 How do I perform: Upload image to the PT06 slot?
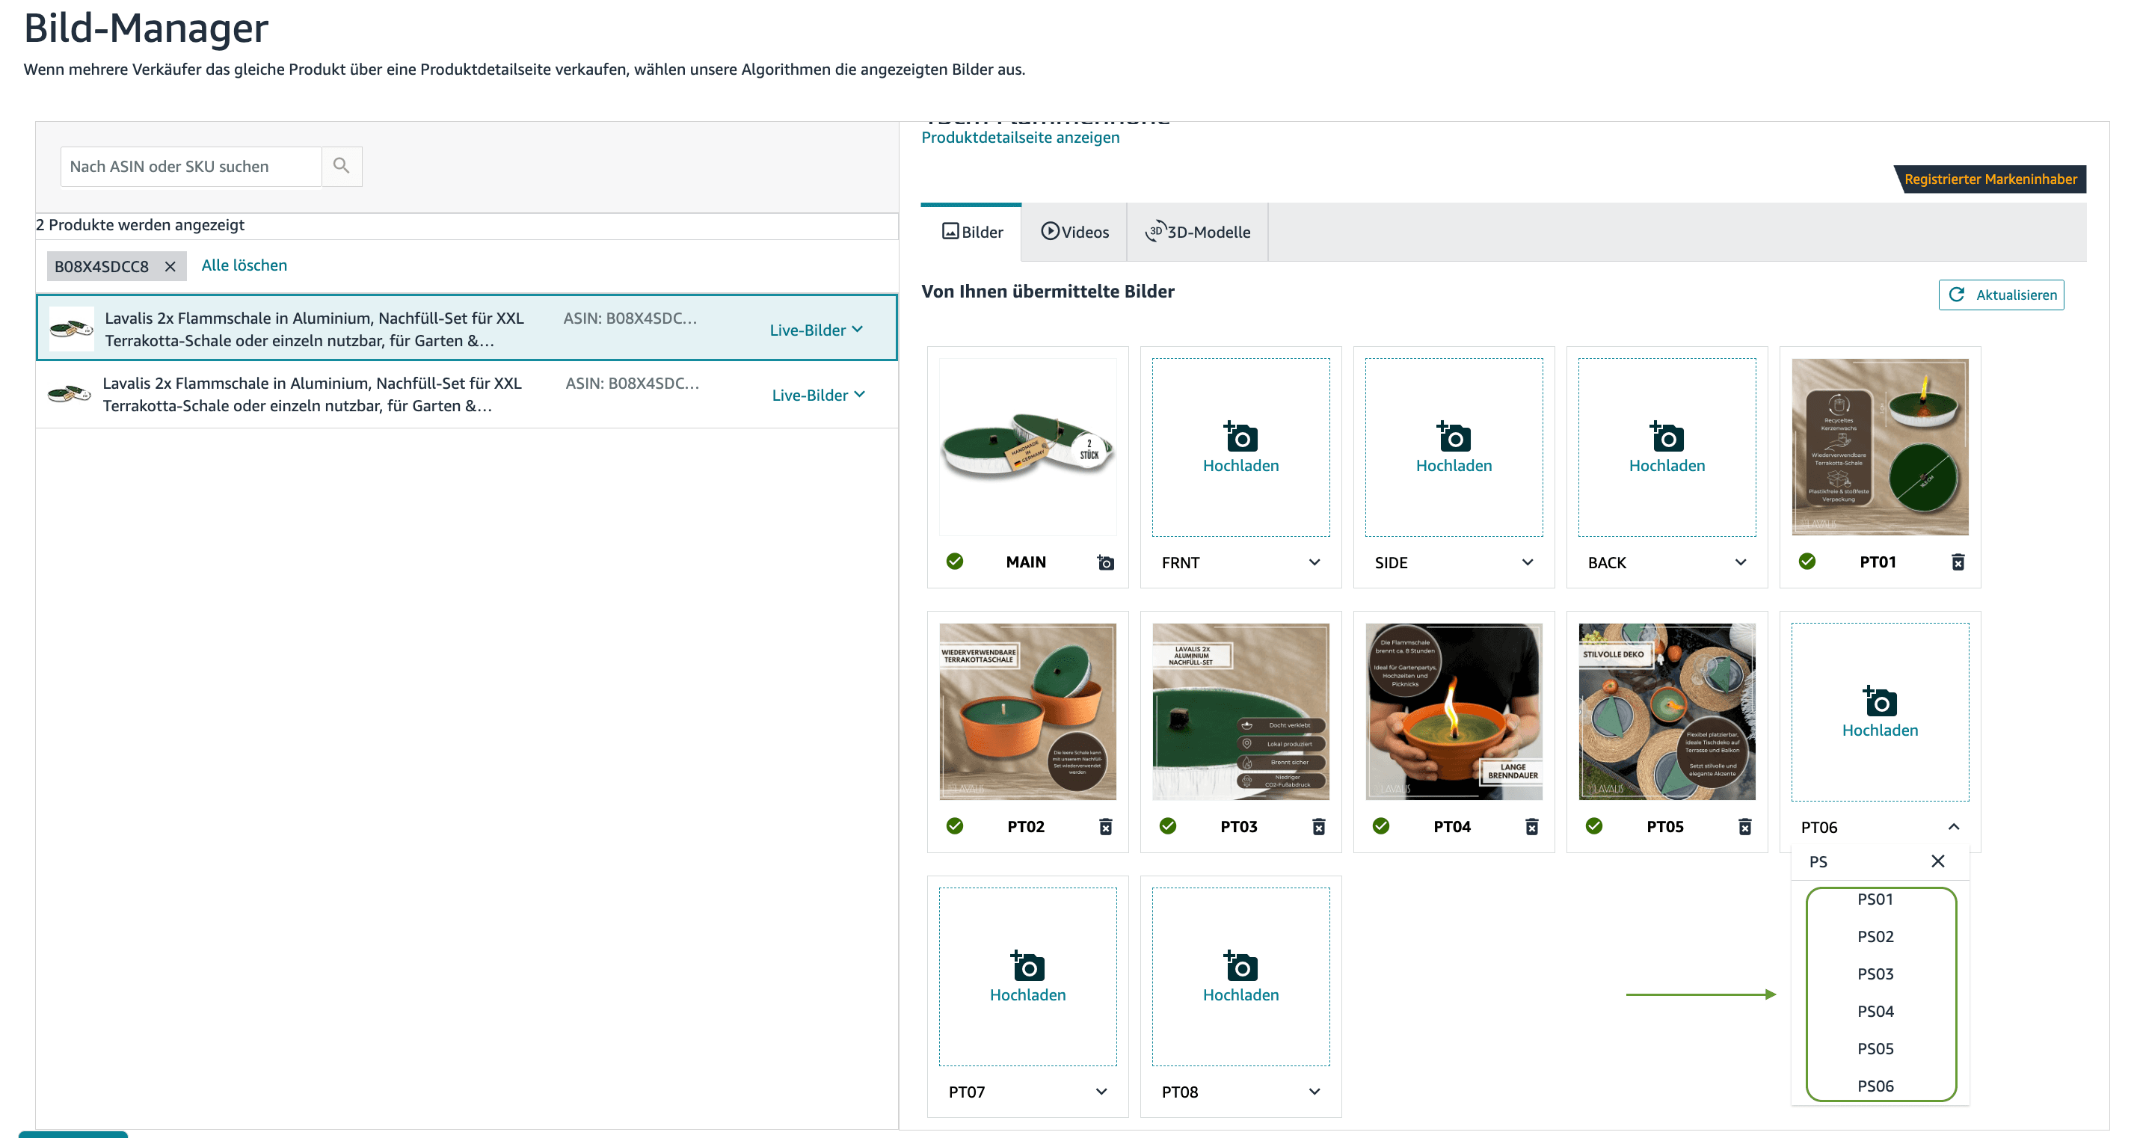[1880, 712]
